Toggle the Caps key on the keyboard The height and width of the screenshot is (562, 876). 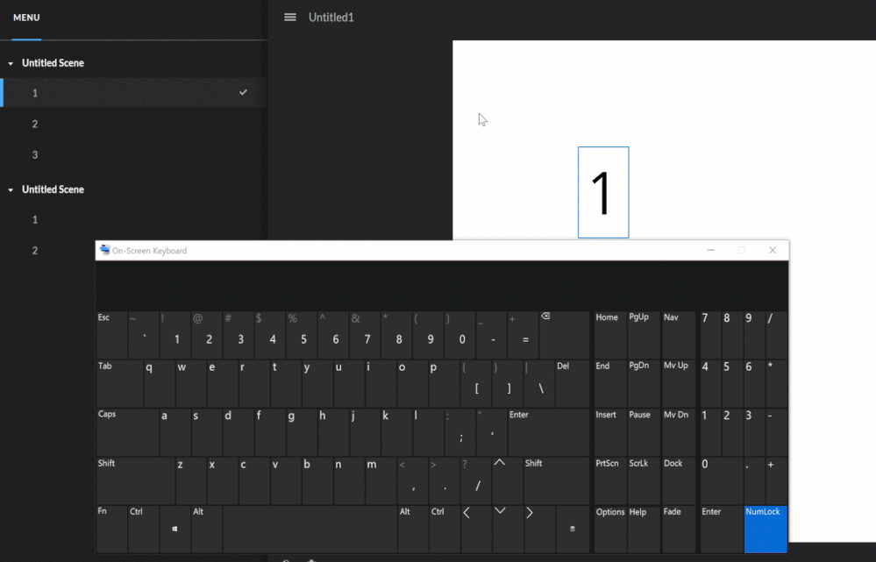128,432
